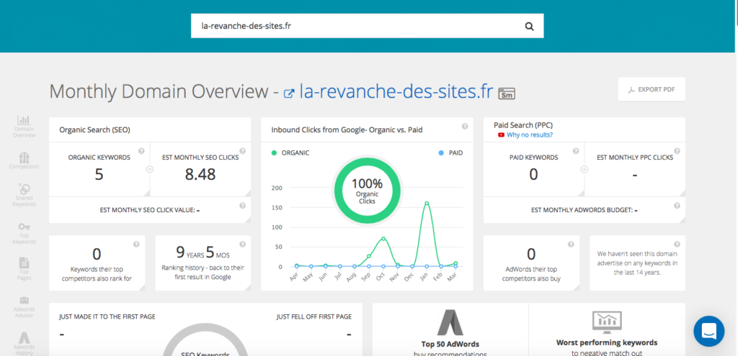Click the domain search input field
Image resolution: width=738 pixels, height=356 pixels.
(x=367, y=26)
